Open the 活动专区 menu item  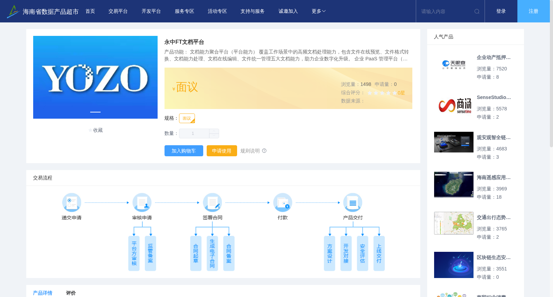pyautogui.click(x=217, y=11)
